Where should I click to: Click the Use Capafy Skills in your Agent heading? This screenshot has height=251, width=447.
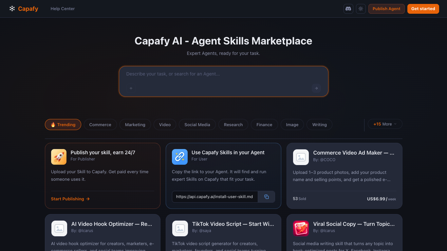228,152
